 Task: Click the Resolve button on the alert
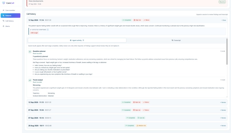click(222, 2)
